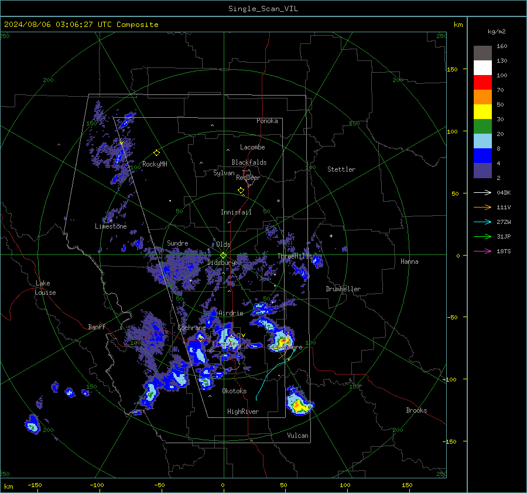This screenshot has width=527, height=493.
Task: Click the Lacombe city label
Action: pos(252,147)
